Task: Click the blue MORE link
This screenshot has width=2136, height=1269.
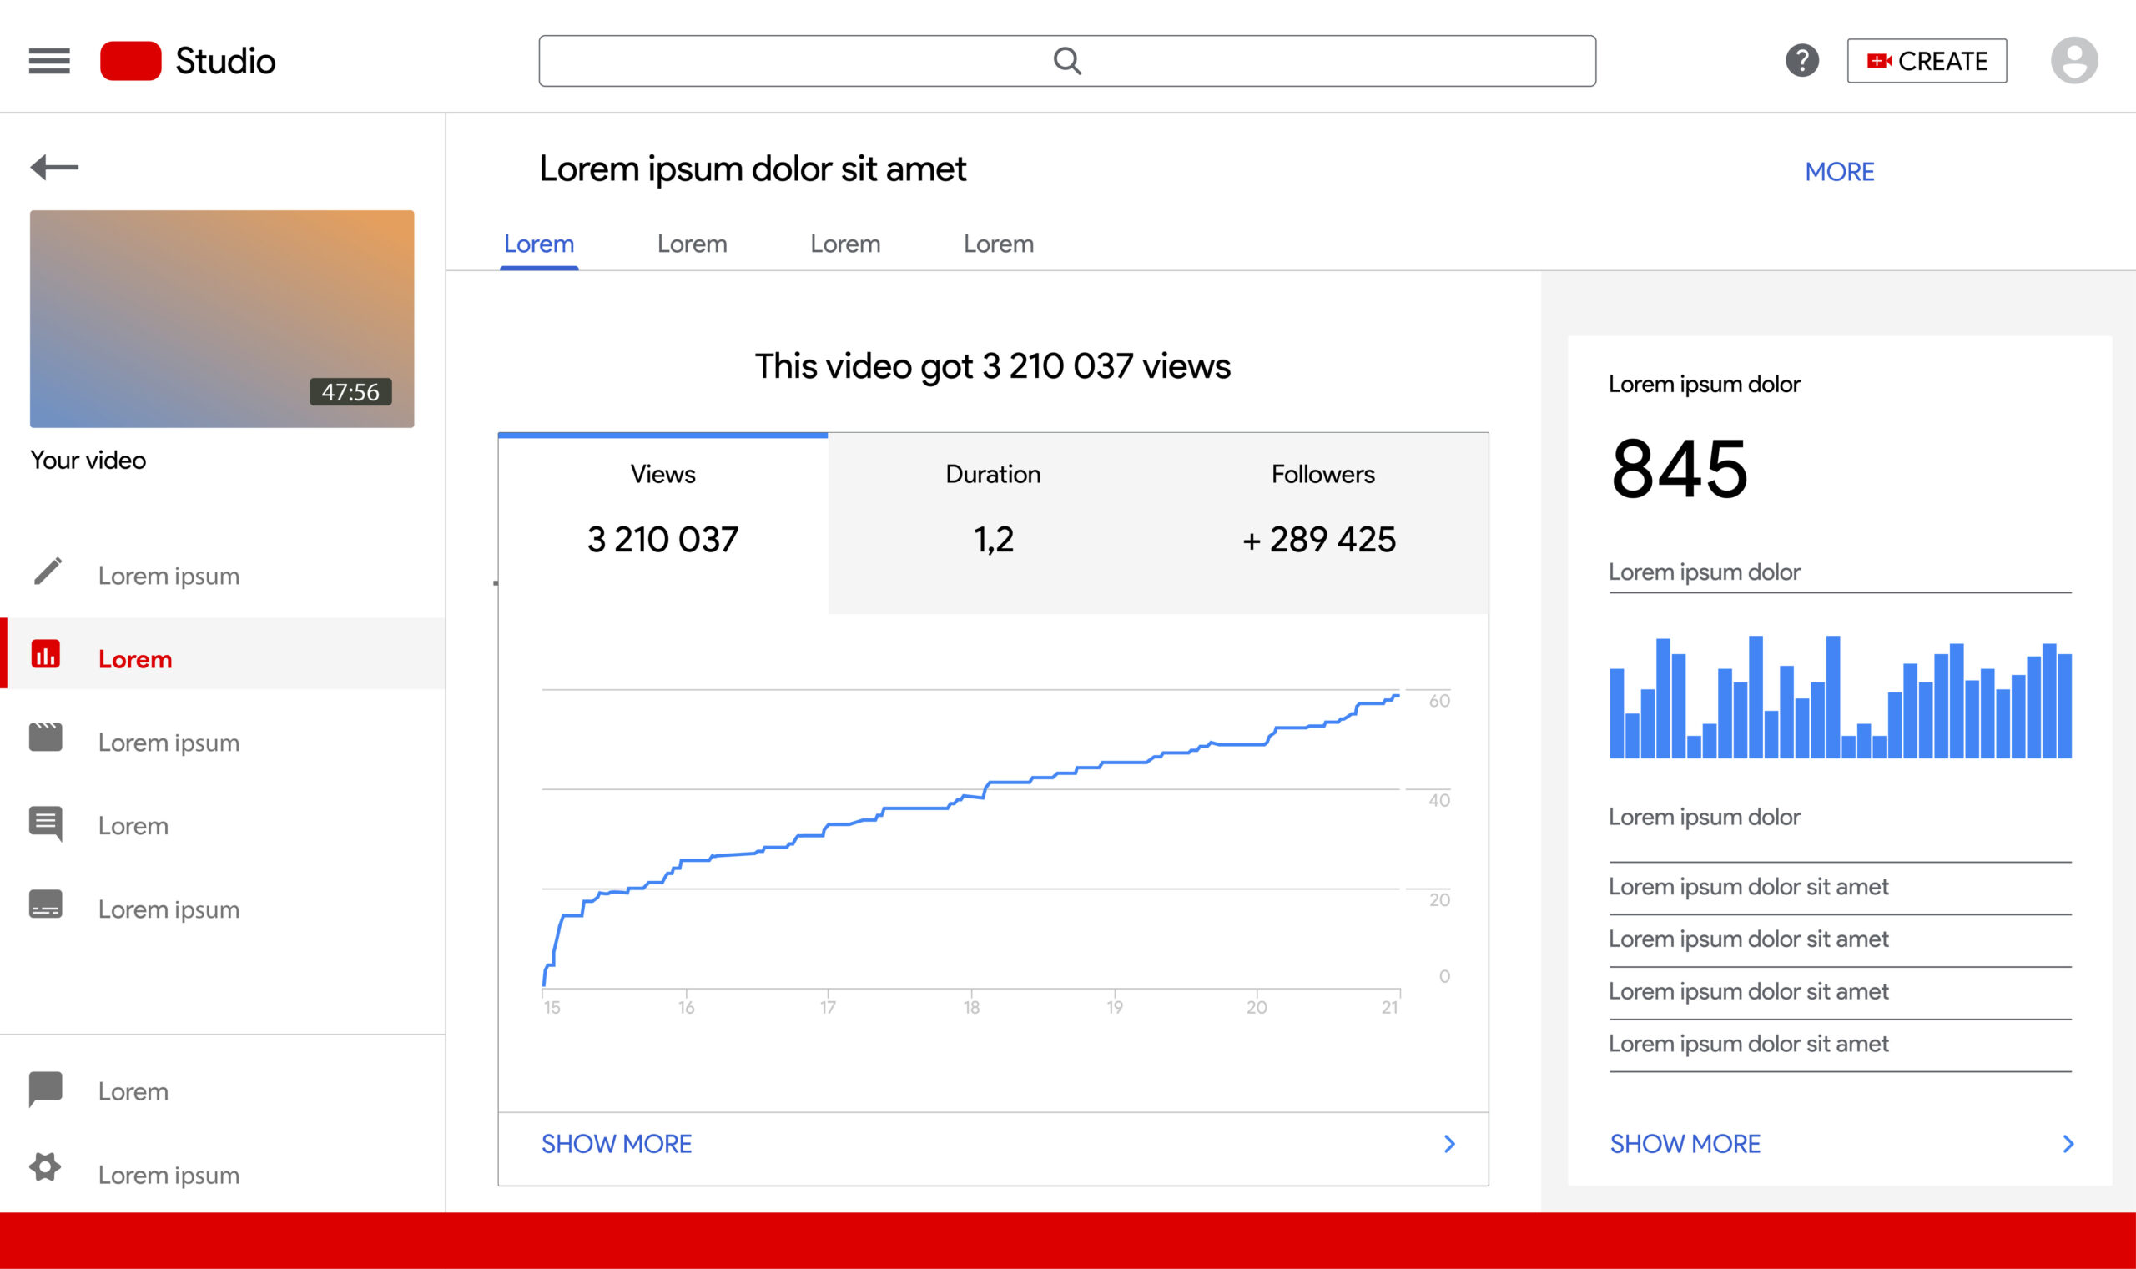Action: coord(1839,172)
